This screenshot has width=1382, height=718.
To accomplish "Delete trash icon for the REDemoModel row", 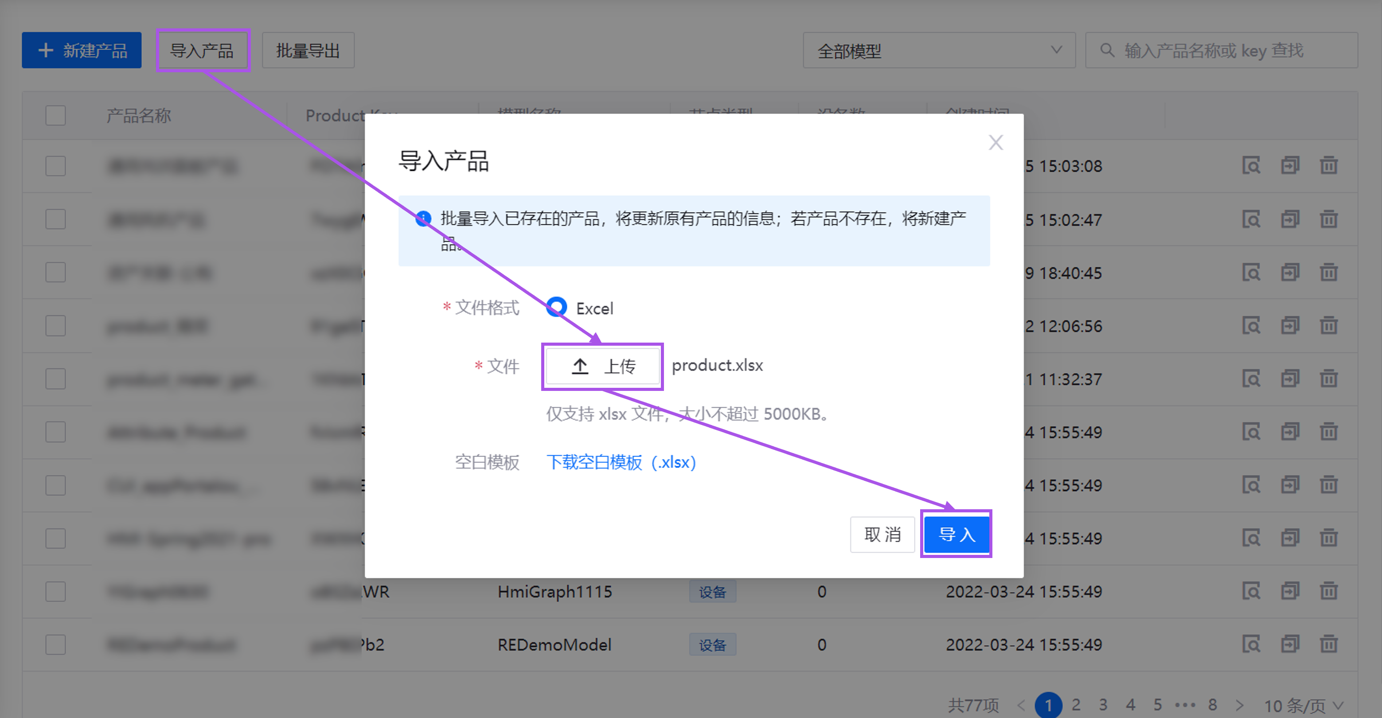I will click(1328, 644).
